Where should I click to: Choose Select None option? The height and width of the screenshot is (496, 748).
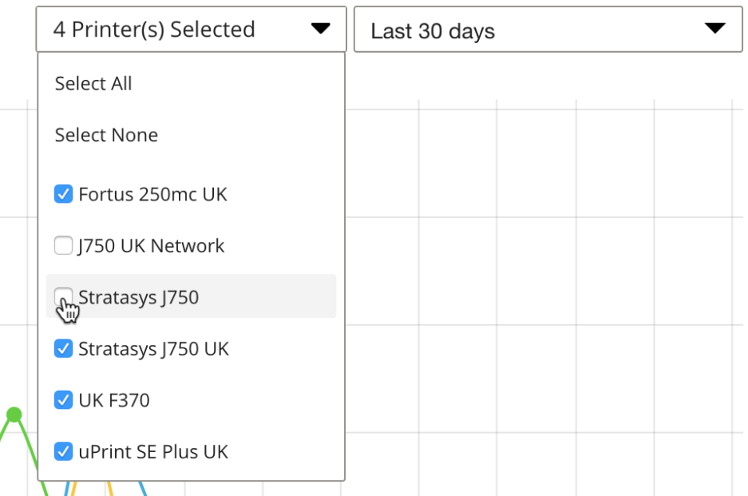tap(106, 135)
